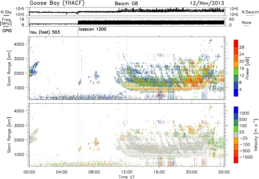Click the "Freq. [MHz]" axis label
Screen dimensions: 259x179
click(x=6, y=22)
